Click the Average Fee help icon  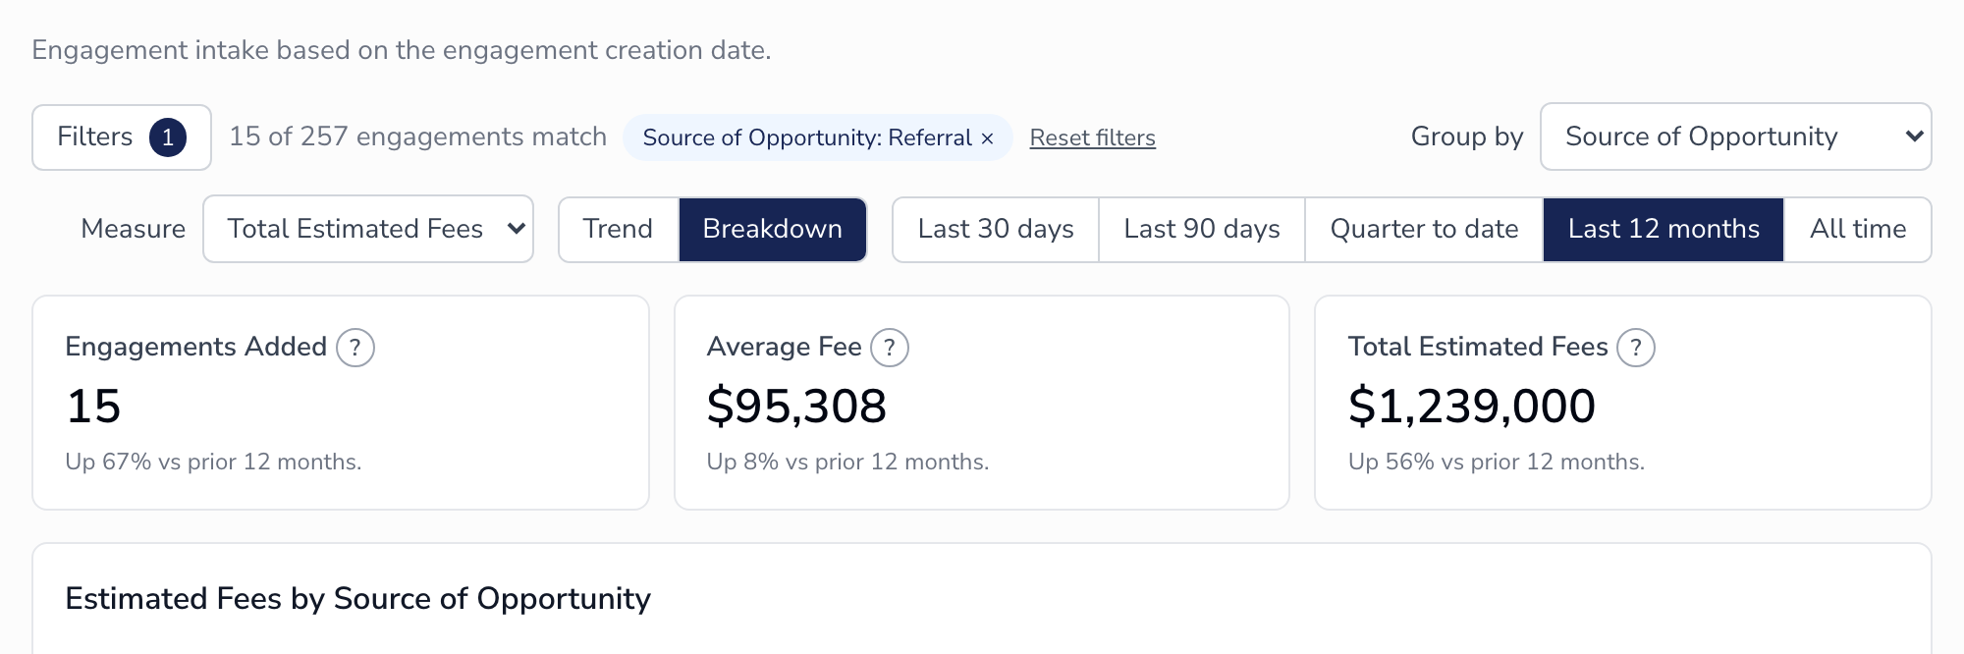[890, 348]
